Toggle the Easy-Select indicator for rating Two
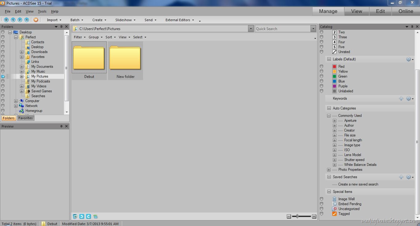 coord(322,32)
